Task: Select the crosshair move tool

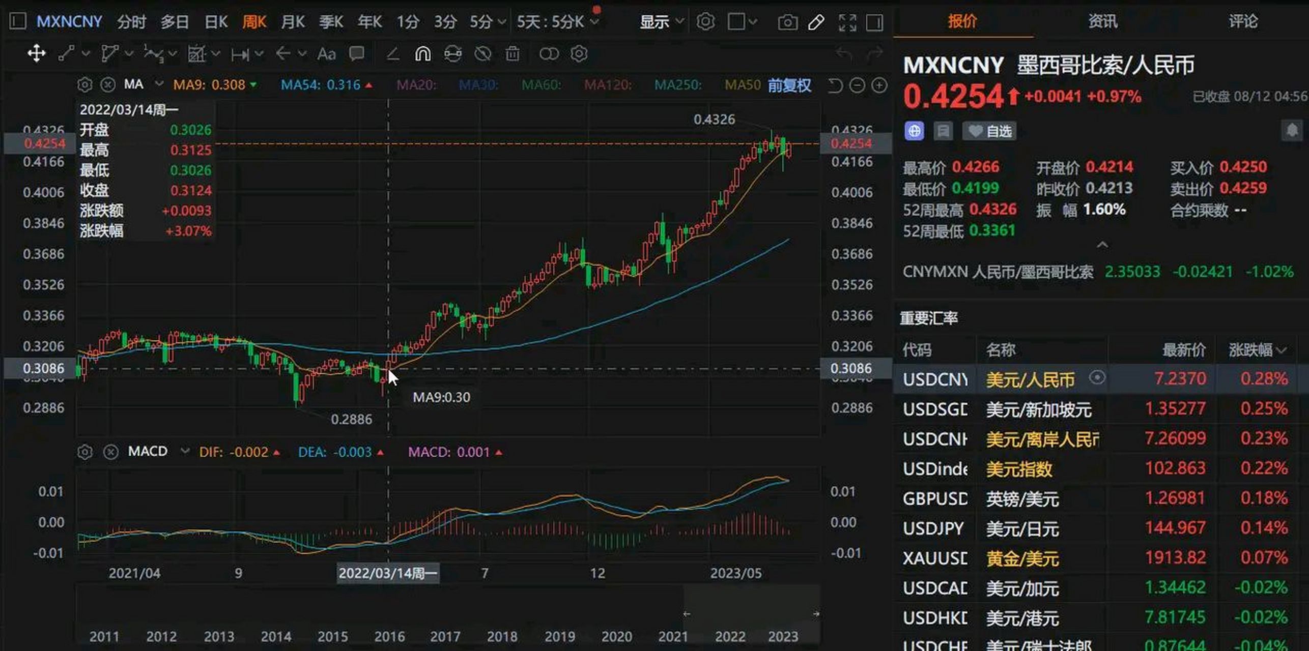Action: click(x=37, y=53)
